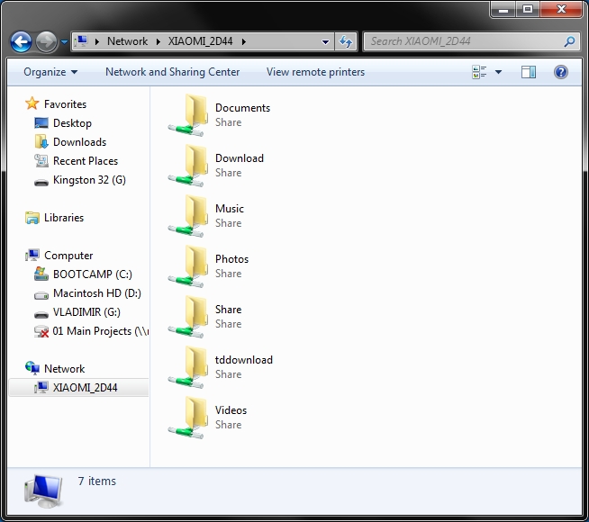Click View remote printers
The width and height of the screenshot is (589, 522).
(315, 72)
